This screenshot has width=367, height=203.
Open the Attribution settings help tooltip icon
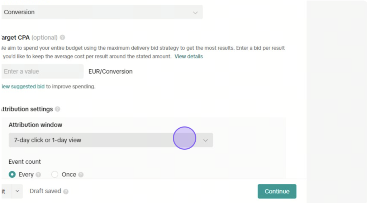click(57, 109)
